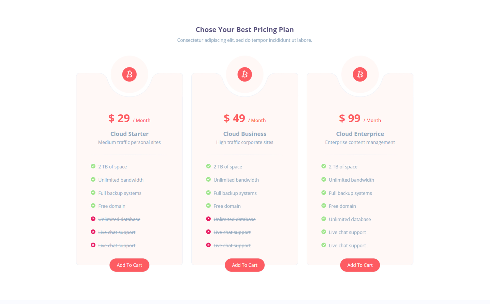Image resolution: width=490 pixels, height=304 pixels.
Task: Click Cloud Business's red X beside Unlimited database
Action: (208, 219)
